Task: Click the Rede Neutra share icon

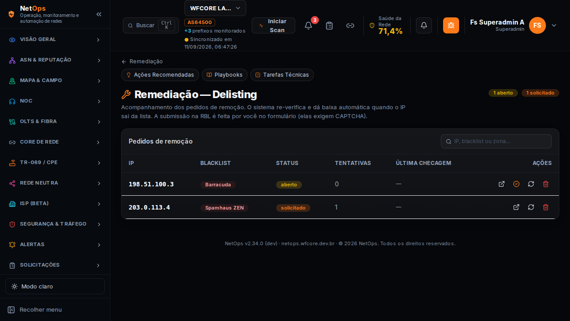Action: [x=12, y=183]
